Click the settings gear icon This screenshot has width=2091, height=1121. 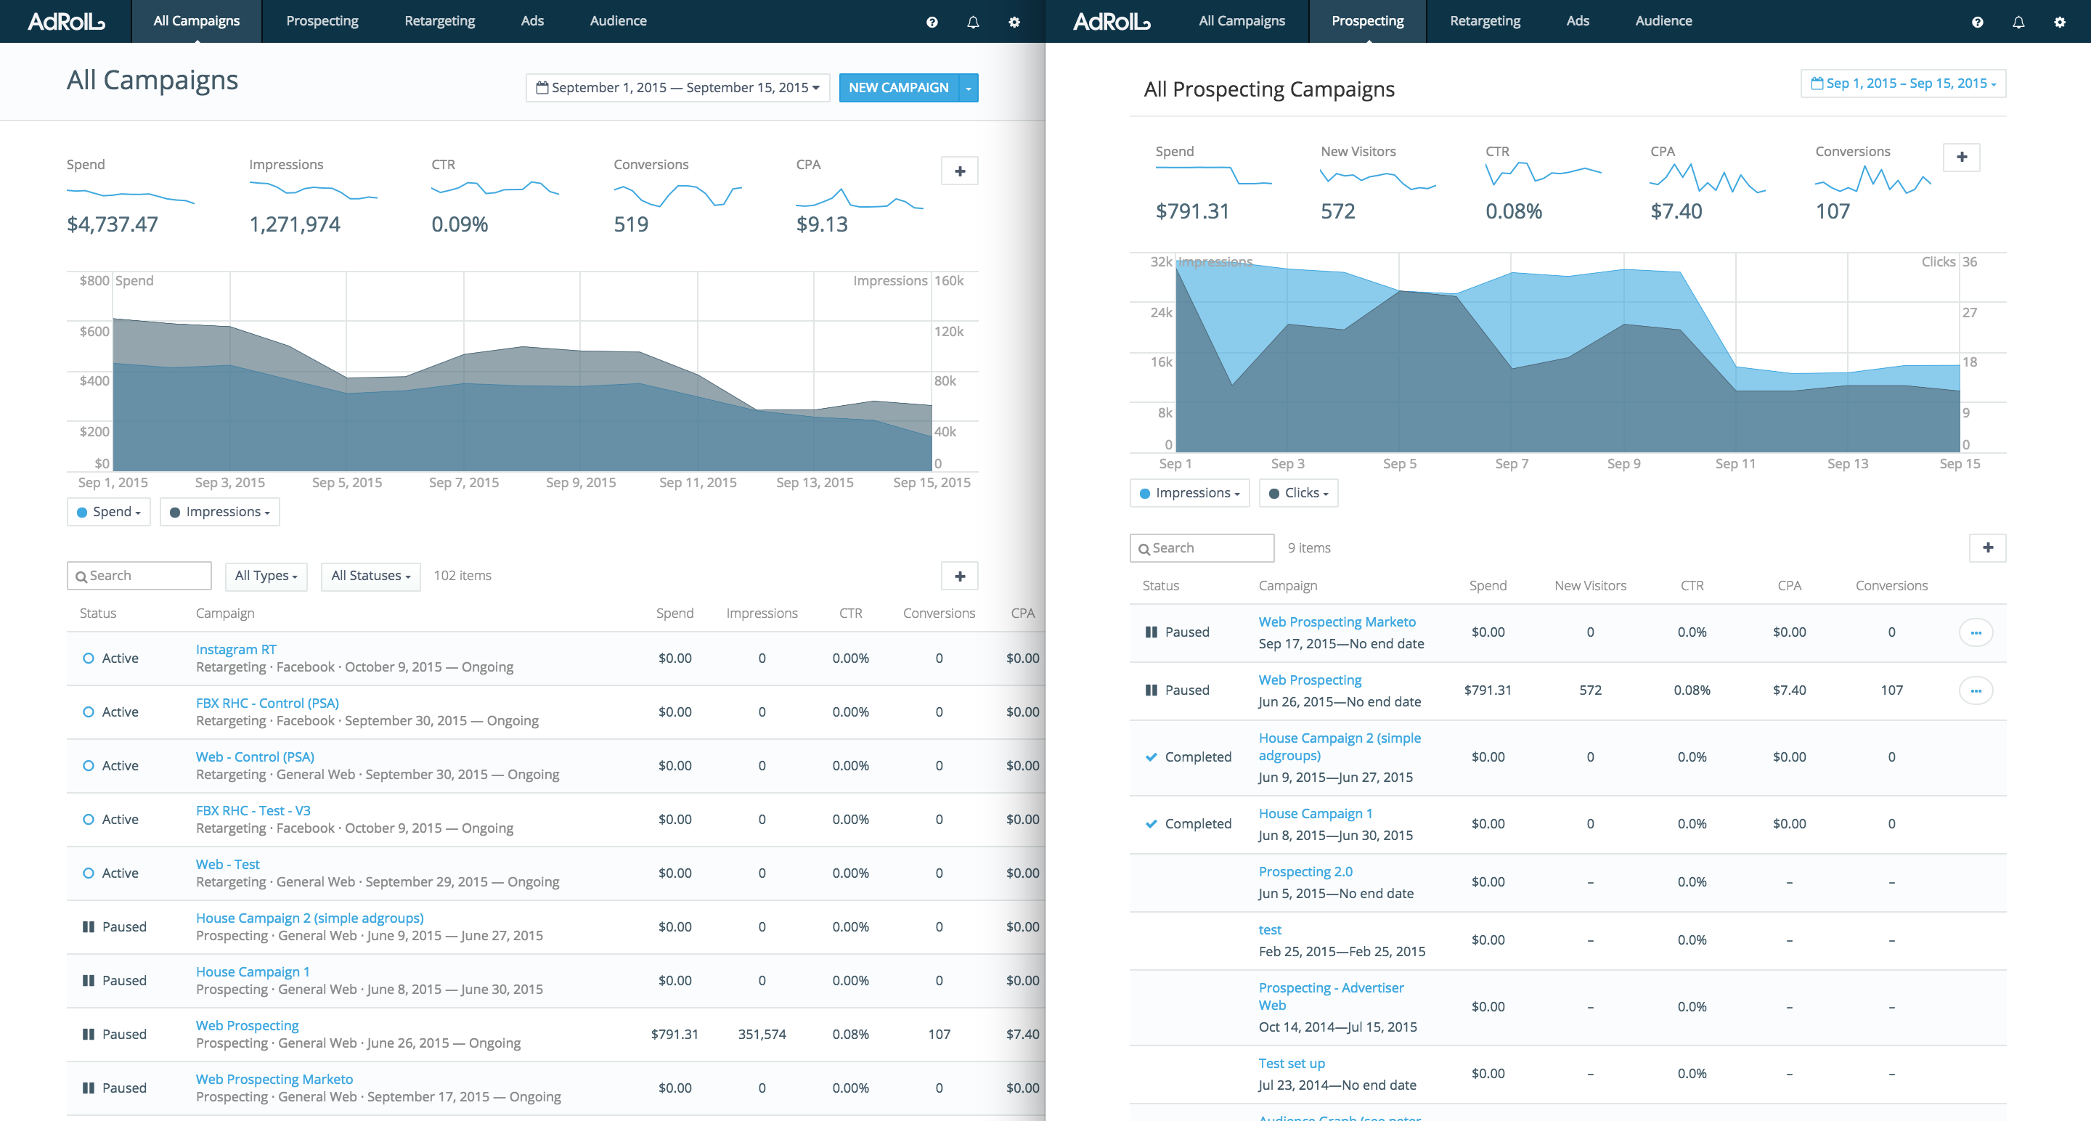1014,21
